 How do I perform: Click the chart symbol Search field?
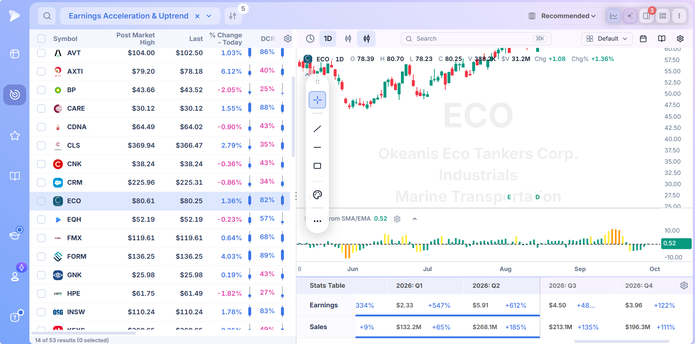(x=476, y=38)
